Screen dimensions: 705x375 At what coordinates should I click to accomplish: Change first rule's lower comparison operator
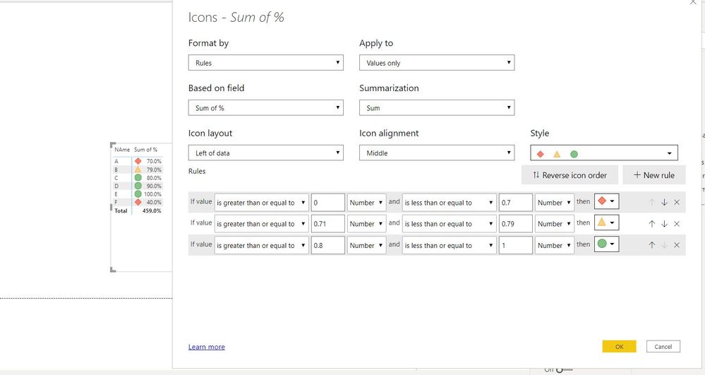click(x=262, y=203)
